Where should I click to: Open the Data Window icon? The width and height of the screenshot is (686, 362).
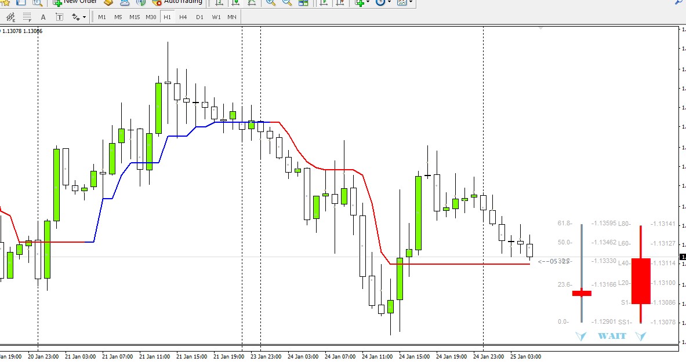[x=20, y=2]
